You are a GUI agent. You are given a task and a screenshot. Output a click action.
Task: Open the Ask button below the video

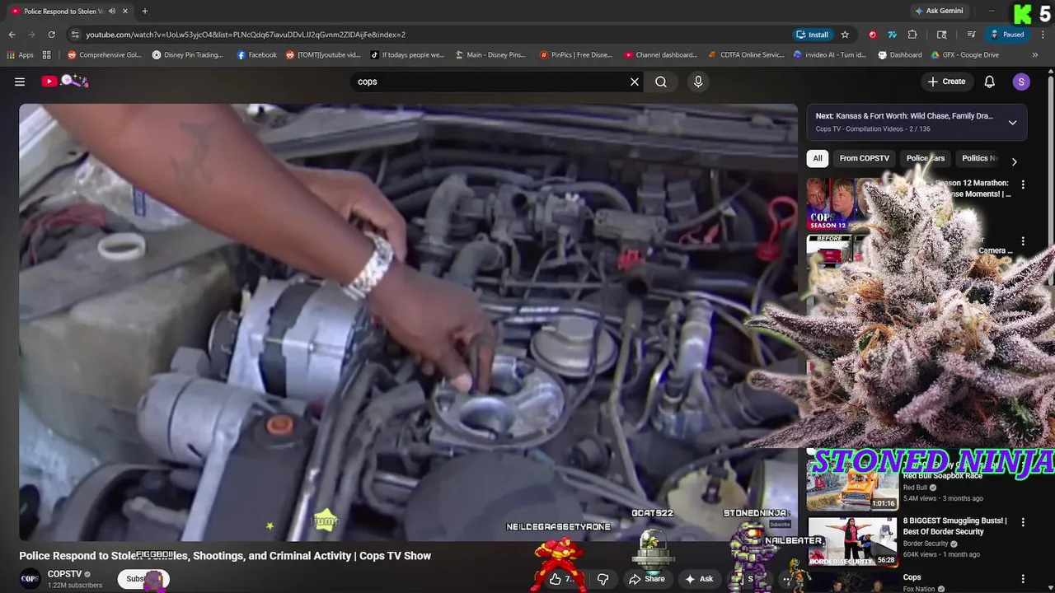(699, 579)
